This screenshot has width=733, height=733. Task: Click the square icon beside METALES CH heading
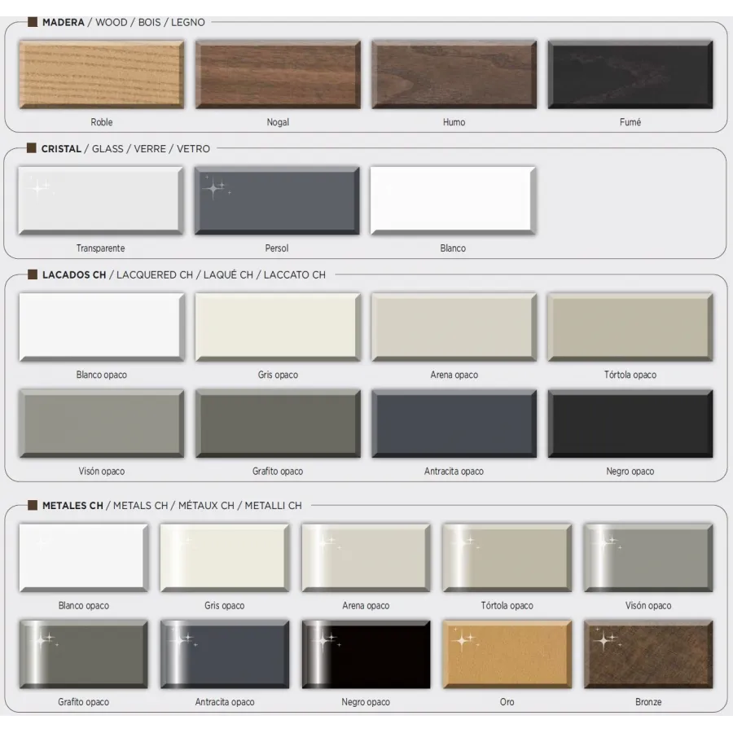point(32,505)
